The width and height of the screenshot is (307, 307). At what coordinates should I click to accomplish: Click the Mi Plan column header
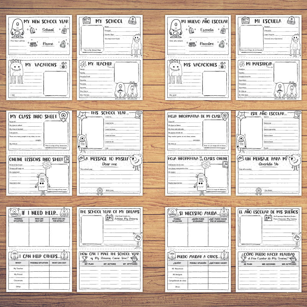click(x=248, y=264)
